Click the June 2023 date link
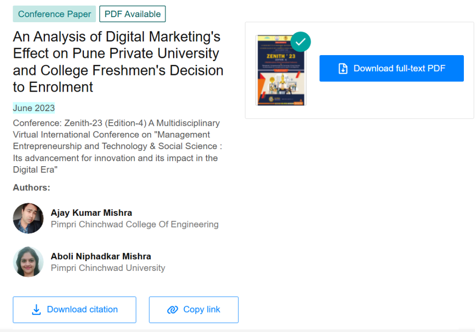Image resolution: width=475 pixels, height=332 pixels. click(33, 108)
